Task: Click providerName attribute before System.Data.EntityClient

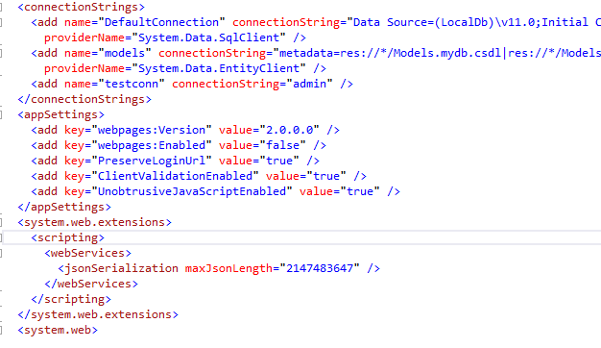Action: coord(84,68)
